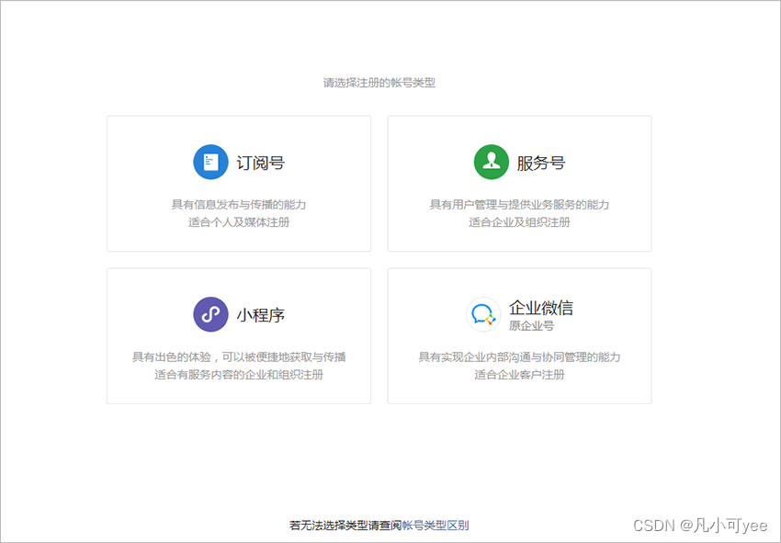Click text 适合个人及媒体注册
781x543 pixels.
coord(239,222)
